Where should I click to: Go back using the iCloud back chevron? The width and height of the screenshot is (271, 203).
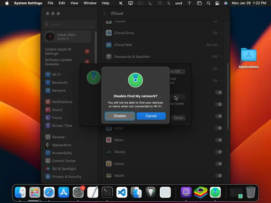point(105,13)
